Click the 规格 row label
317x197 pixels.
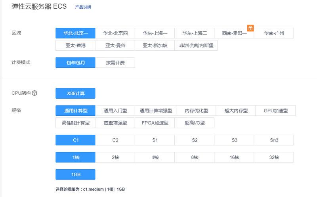[16, 110]
